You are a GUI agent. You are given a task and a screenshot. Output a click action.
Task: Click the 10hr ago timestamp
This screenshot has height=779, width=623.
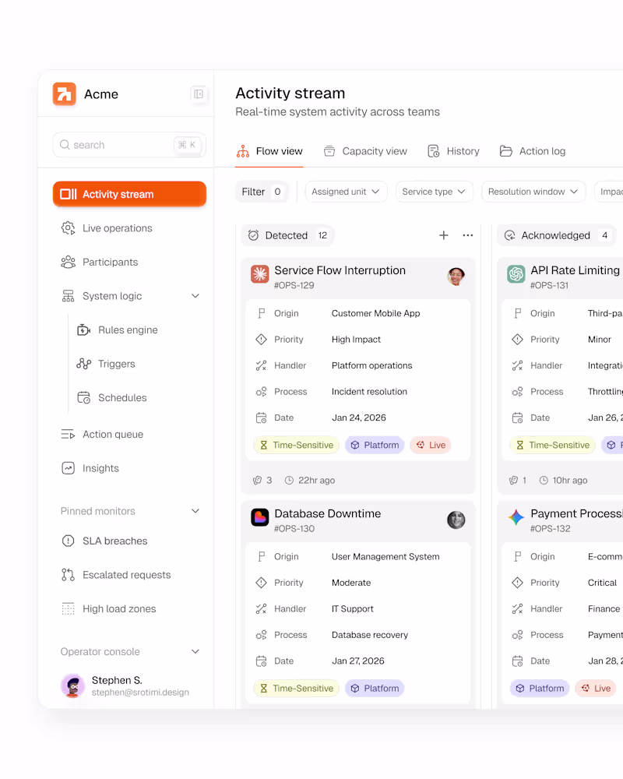coord(570,481)
